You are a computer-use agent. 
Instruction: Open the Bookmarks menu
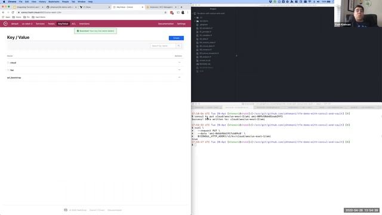click(x=54, y=2)
